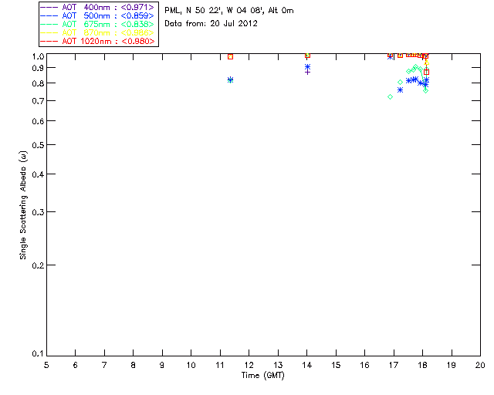Click the red square marker near 0.87 after 18 hours

point(426,72)
